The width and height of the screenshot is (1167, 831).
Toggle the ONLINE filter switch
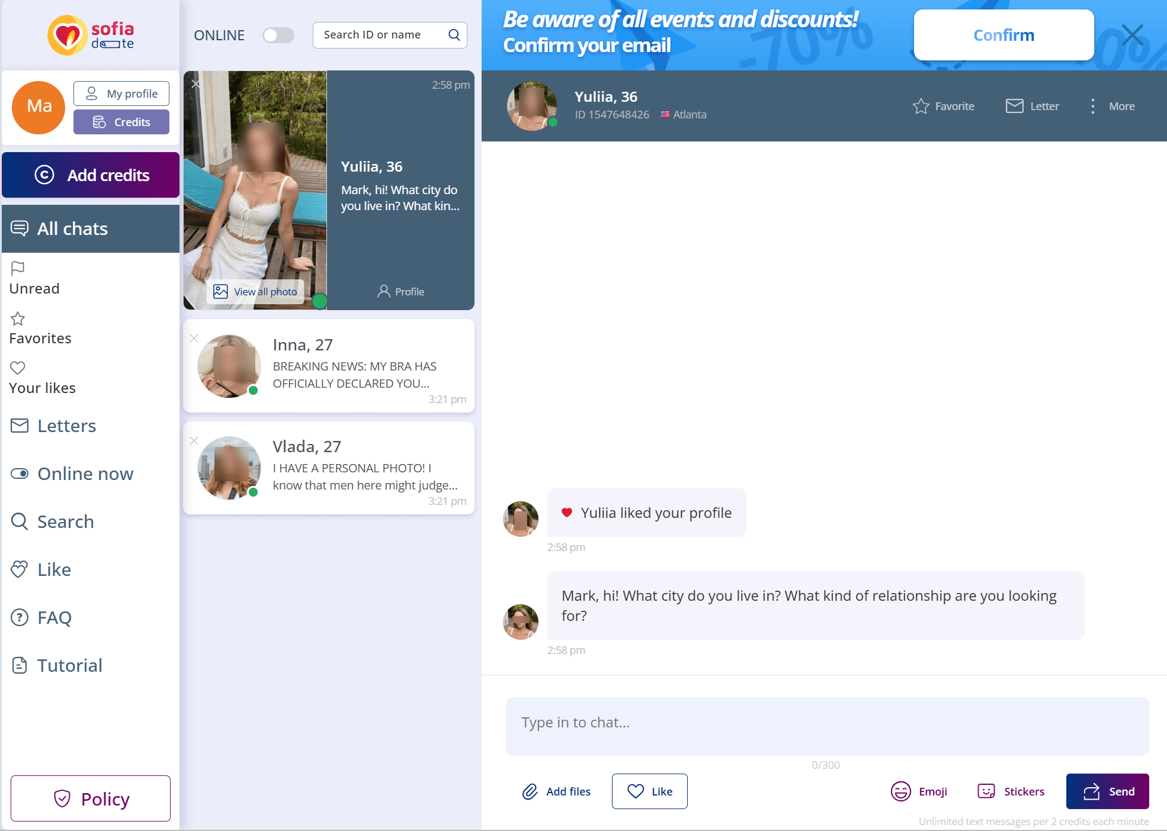point(278,35)
